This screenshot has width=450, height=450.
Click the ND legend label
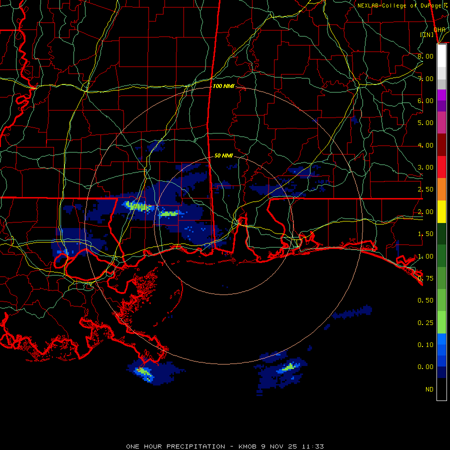point(429,389)
